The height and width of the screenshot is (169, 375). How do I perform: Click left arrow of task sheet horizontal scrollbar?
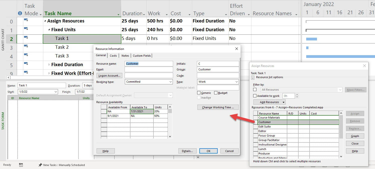tap(8, 78)
